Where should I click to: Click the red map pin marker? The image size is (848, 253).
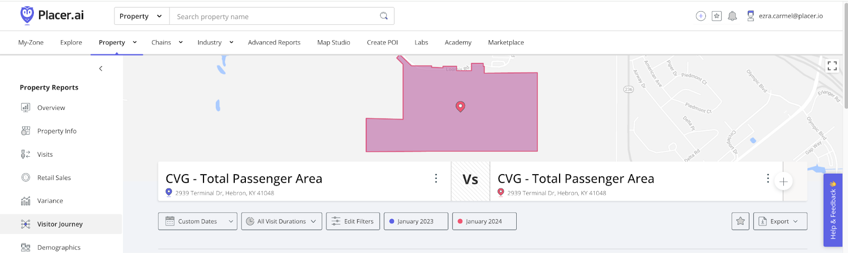[461, 106]
